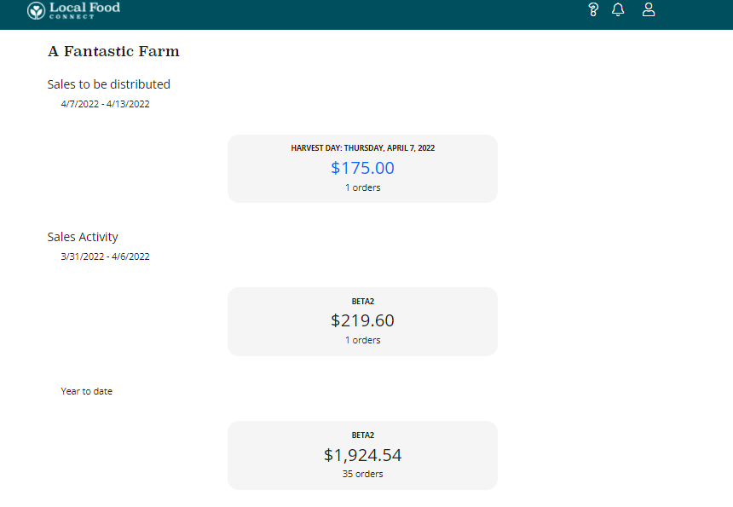Click BETA2 label above the $1,924.54 total
The width and height of the screenshot is (733, 507).
[362, 435]
